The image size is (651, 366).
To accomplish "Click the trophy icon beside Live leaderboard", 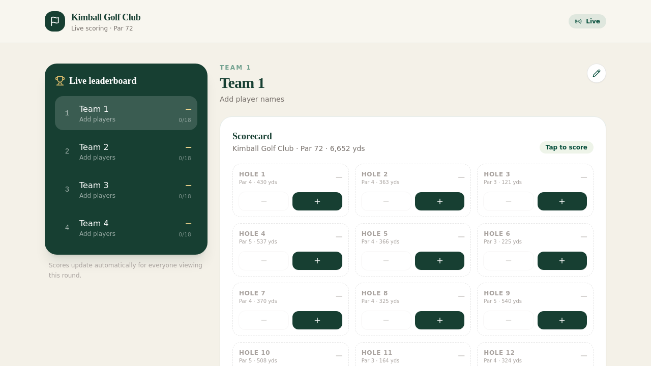I will pos(60,81).
